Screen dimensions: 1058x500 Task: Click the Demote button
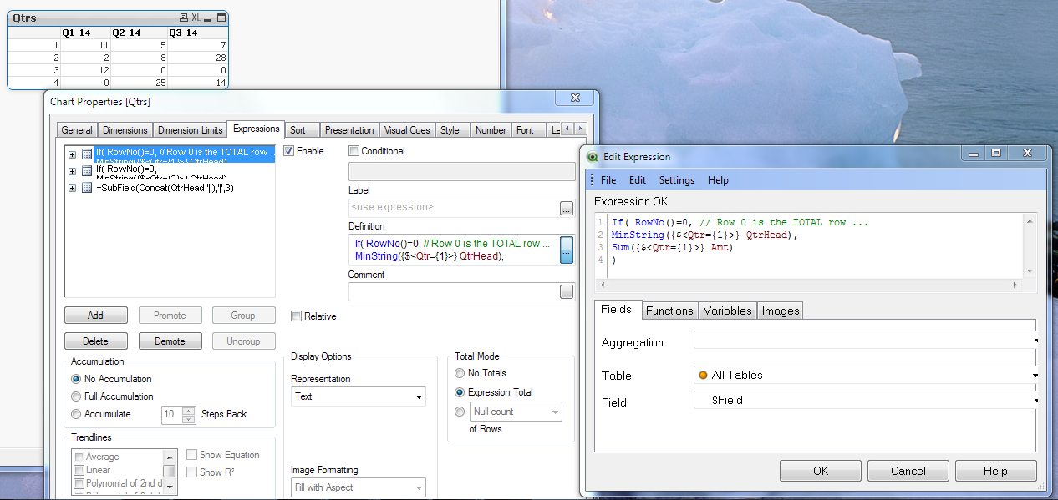click(170, 341)
